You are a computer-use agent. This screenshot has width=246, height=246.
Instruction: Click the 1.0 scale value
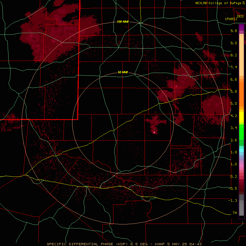pyautogui.click(x=234, y=164)
